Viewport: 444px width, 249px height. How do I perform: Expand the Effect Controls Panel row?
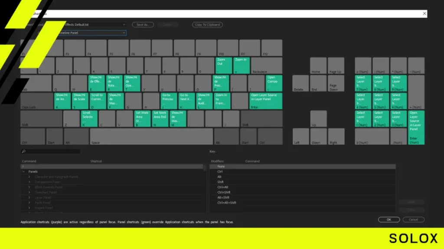pyautogui.click(x=29, y=187)
